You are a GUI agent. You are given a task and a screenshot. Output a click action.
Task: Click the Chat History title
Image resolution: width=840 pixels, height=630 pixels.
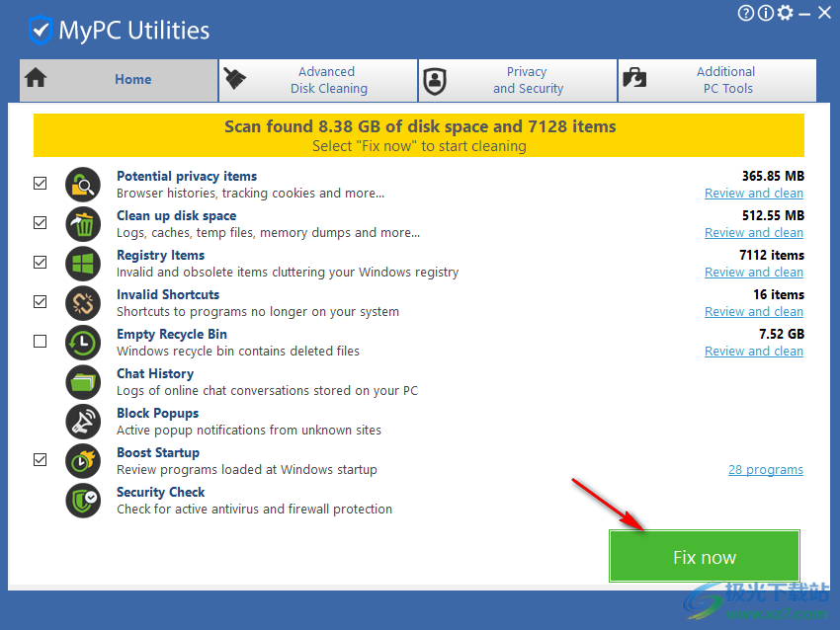click(x=155, y=373)
